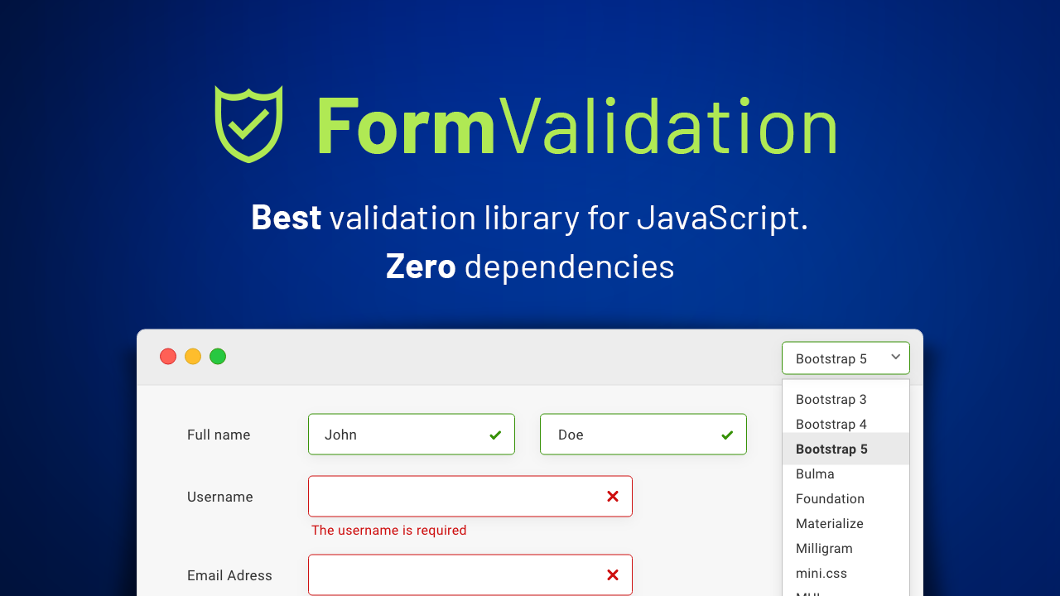Select Bootstrap 4 from the list

(x=831, y=425)
